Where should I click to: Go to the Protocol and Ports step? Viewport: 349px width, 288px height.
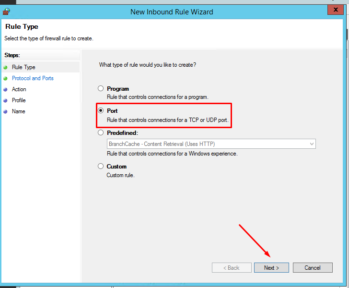coord(33,78)
